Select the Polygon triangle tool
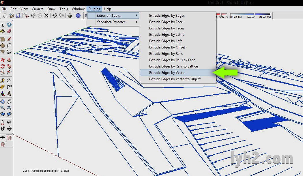 pyautogui.click(x=3, y=52)
